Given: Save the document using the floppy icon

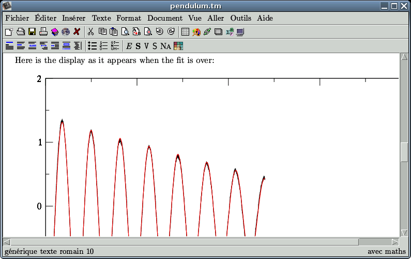Looking at the screenshot, I should pyautogui.click(x=32, y=32).
